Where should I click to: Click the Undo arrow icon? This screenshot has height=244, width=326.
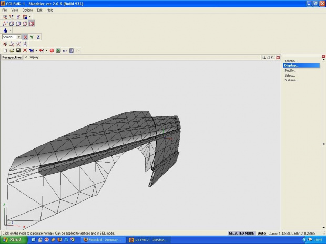coord(65,50)
